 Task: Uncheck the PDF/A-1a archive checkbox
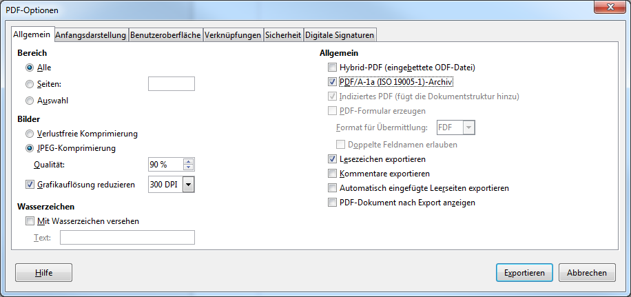333,82
